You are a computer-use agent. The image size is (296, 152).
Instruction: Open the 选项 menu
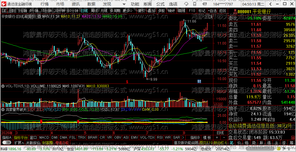173,4
